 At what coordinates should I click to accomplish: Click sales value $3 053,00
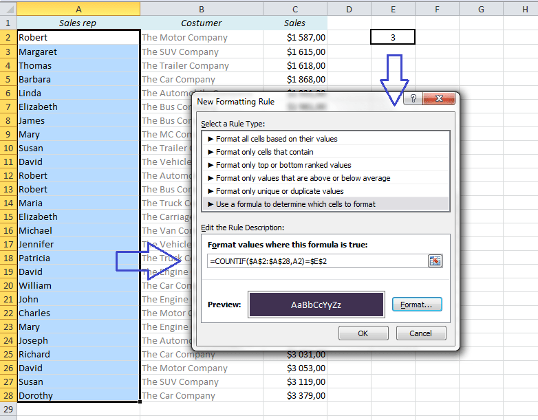point(295,368)
